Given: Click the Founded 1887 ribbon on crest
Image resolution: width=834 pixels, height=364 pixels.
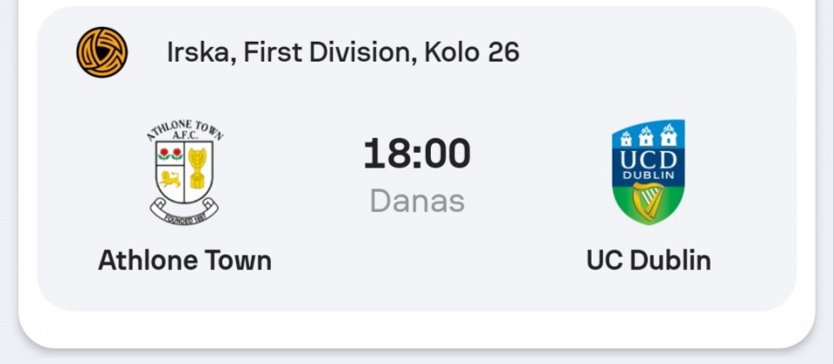Looking at the screenshot, I should 184,211.
